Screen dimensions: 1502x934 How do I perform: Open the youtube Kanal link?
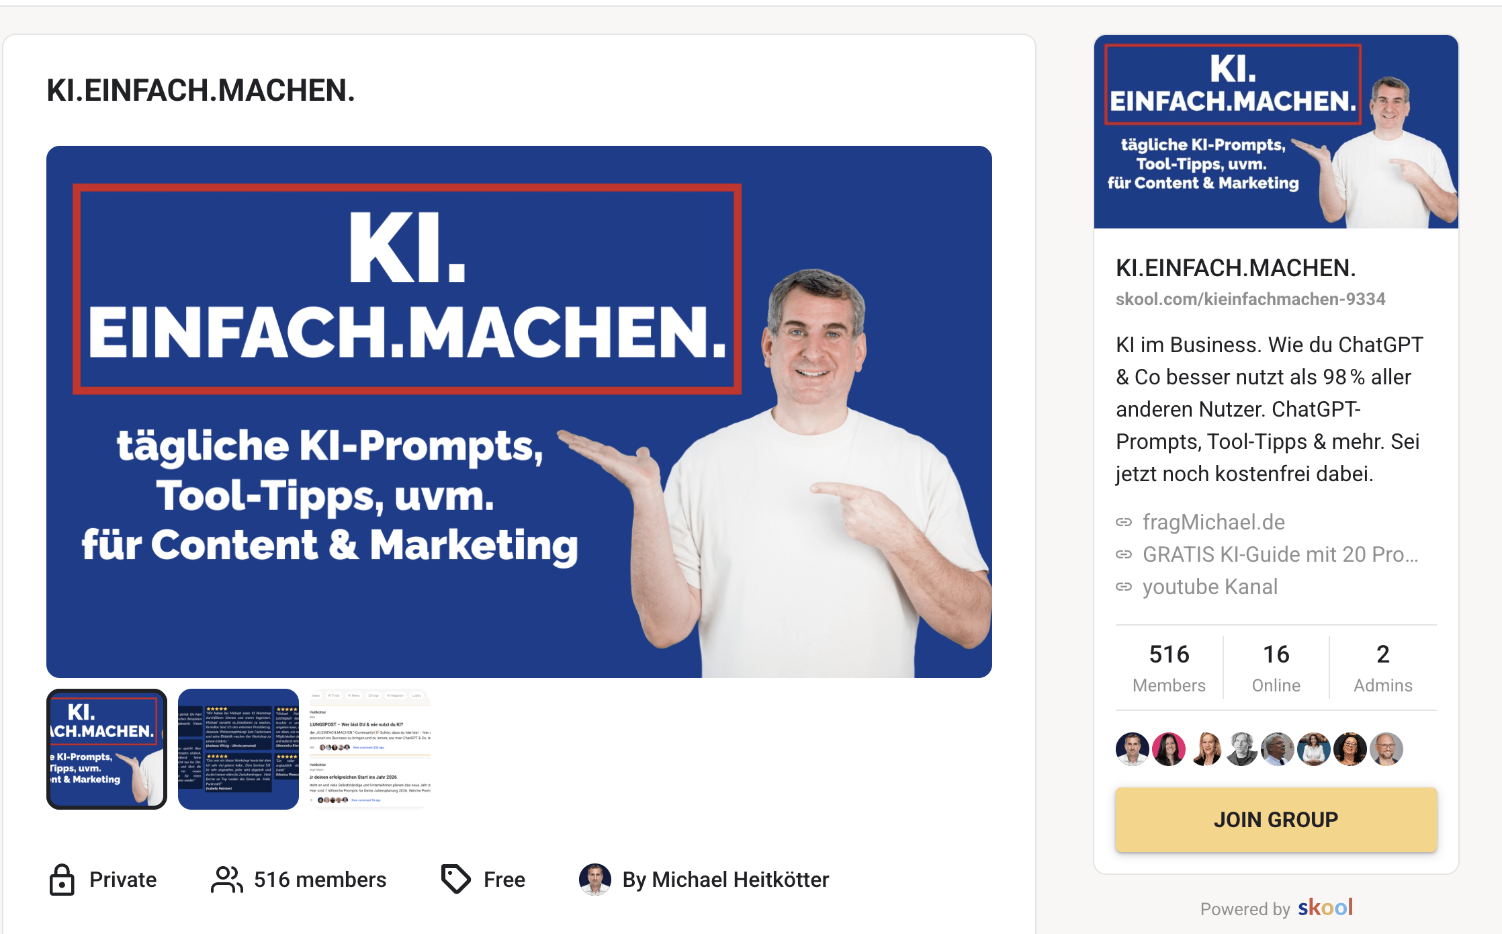[1210, 587]
